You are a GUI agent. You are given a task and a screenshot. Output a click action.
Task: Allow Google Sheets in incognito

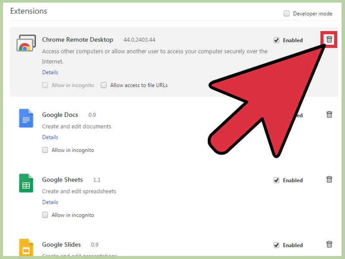[x=45, y=215]
